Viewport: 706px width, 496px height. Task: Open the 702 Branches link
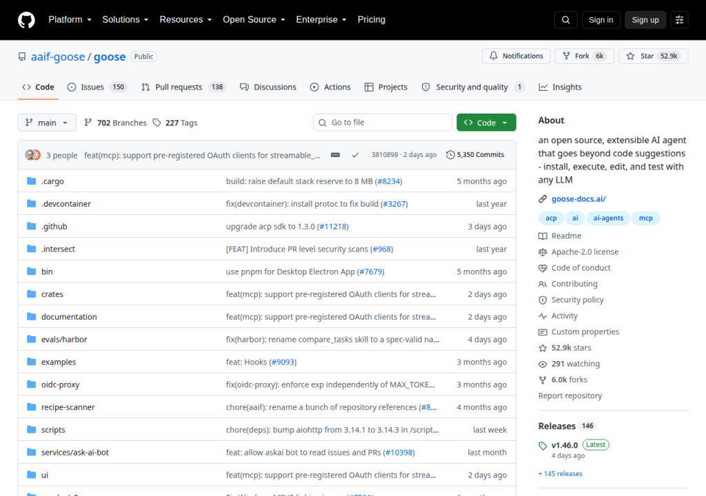pyautogui.click(x=115, y=123)
